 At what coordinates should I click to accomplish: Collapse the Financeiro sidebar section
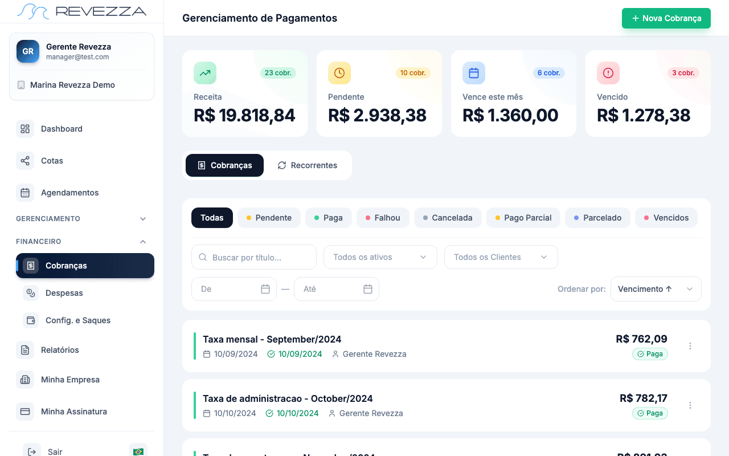[81, 242]
